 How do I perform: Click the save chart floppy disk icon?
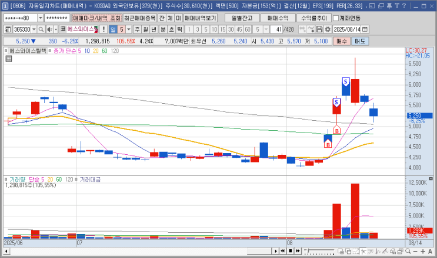pos(320,29)
